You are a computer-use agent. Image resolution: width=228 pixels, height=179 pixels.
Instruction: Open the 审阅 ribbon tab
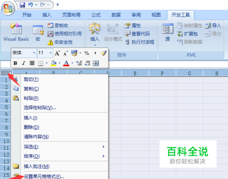pyautogui.click(x=136, y=15)
